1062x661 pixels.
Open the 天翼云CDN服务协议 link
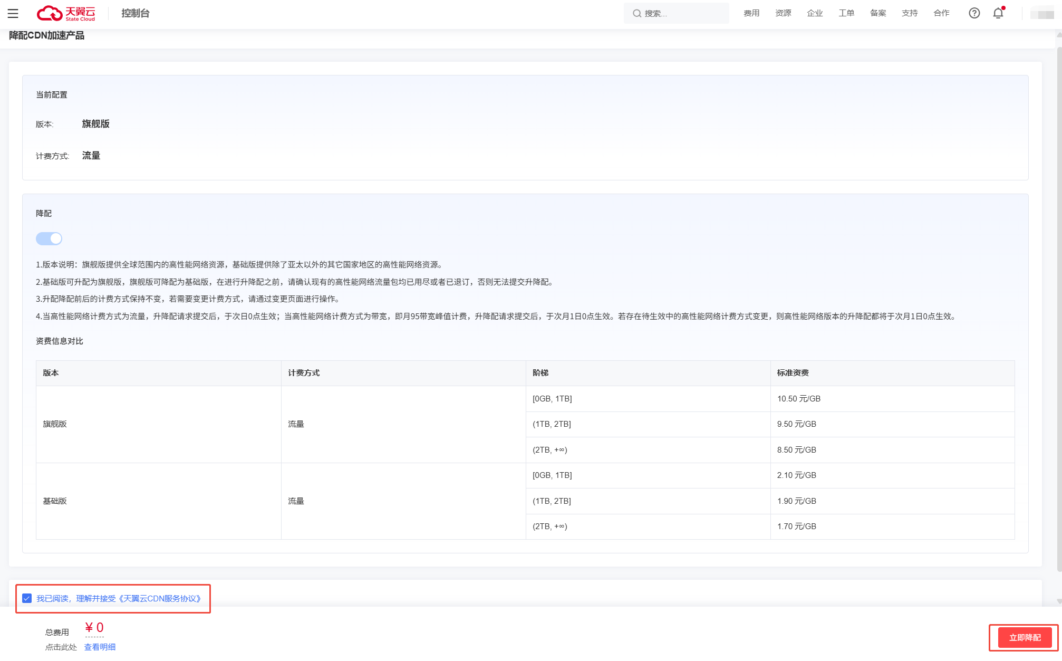pos(160,598)
